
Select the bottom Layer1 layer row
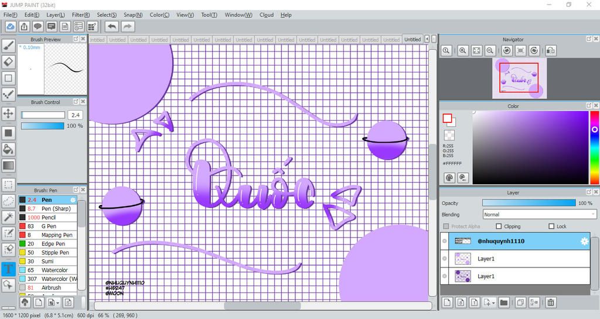[x=515, y=276]
